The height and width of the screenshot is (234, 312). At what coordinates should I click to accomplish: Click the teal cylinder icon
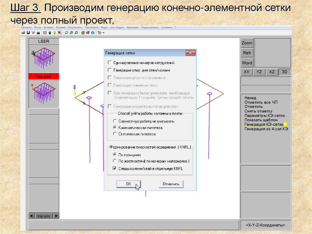(50, 33)
